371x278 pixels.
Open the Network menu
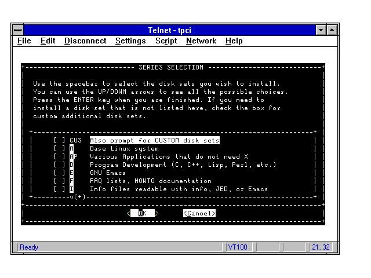point(201,41)
